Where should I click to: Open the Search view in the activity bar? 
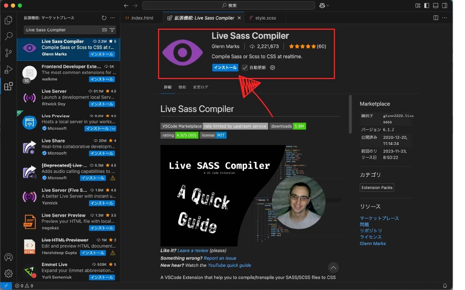pyautogui.click(x=8, y=36)
